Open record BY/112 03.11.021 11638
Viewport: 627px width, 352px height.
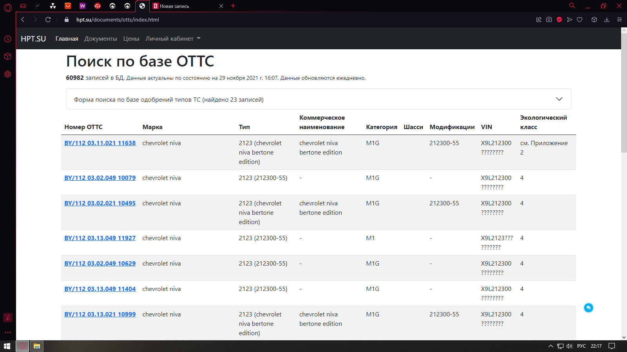(100, 143)
